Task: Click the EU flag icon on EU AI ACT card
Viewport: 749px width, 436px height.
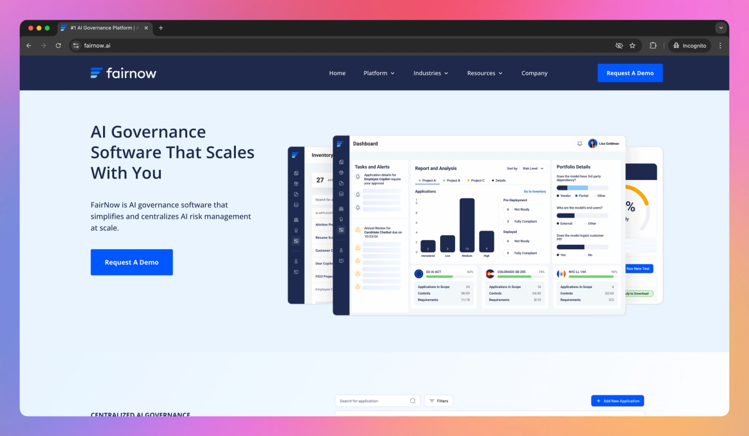Action: tap(419, 274)
